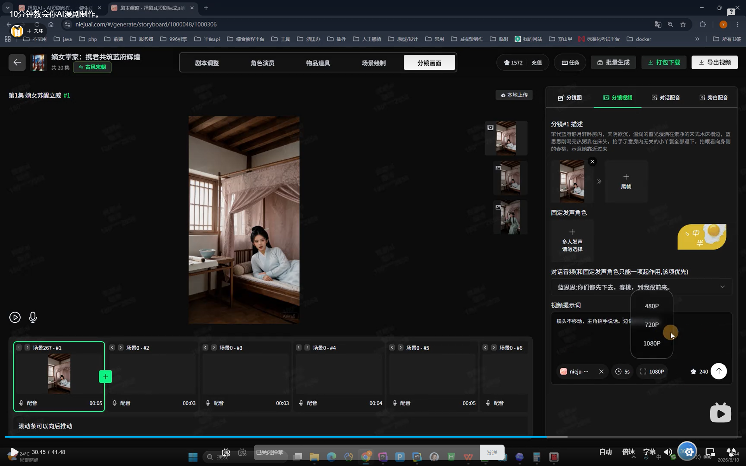This screenshot has width=746, height=466.
Task: Click the microphone icon under the preview image
Action: coord(33,317)
